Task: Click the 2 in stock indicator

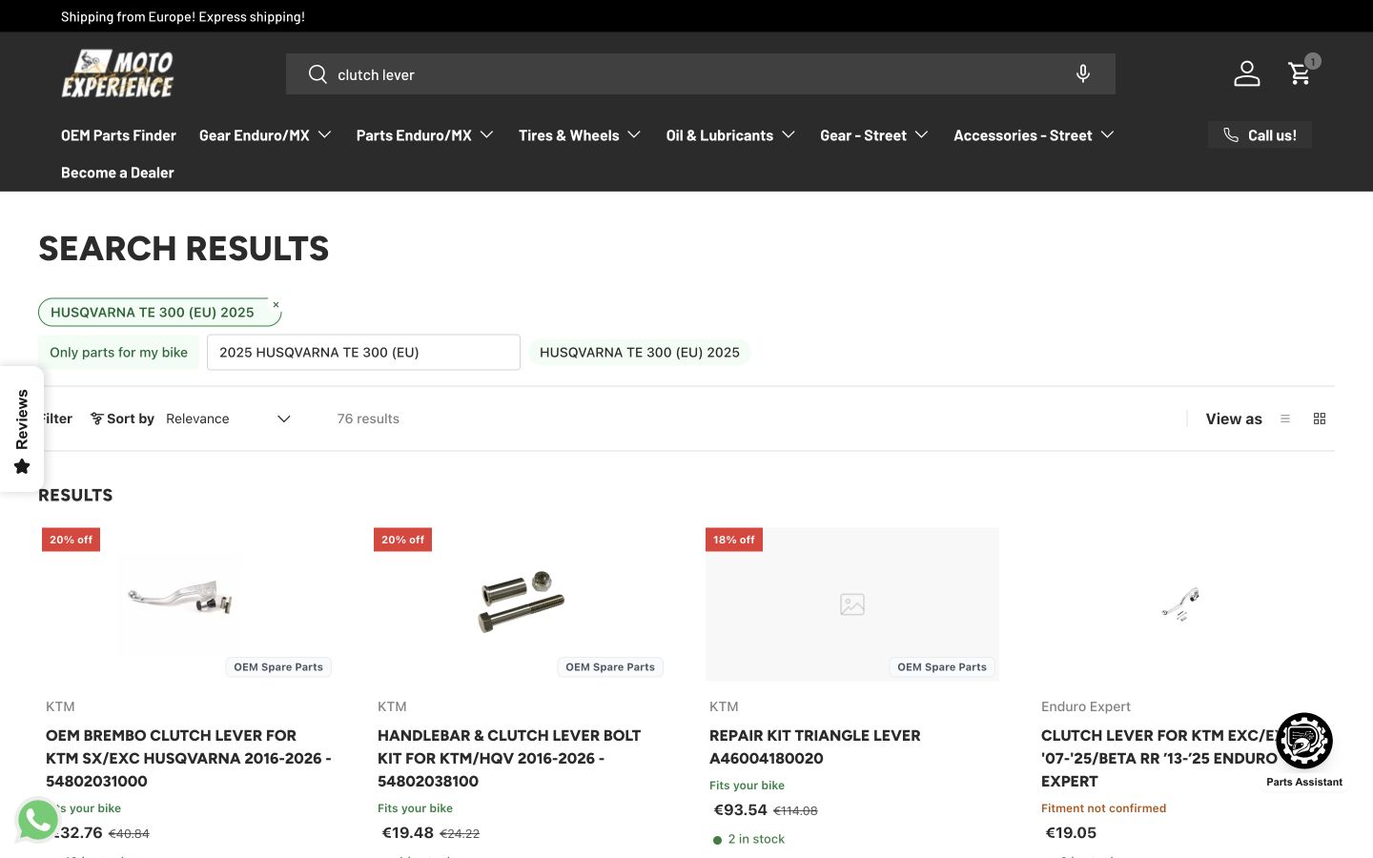Action: (749, 839)
